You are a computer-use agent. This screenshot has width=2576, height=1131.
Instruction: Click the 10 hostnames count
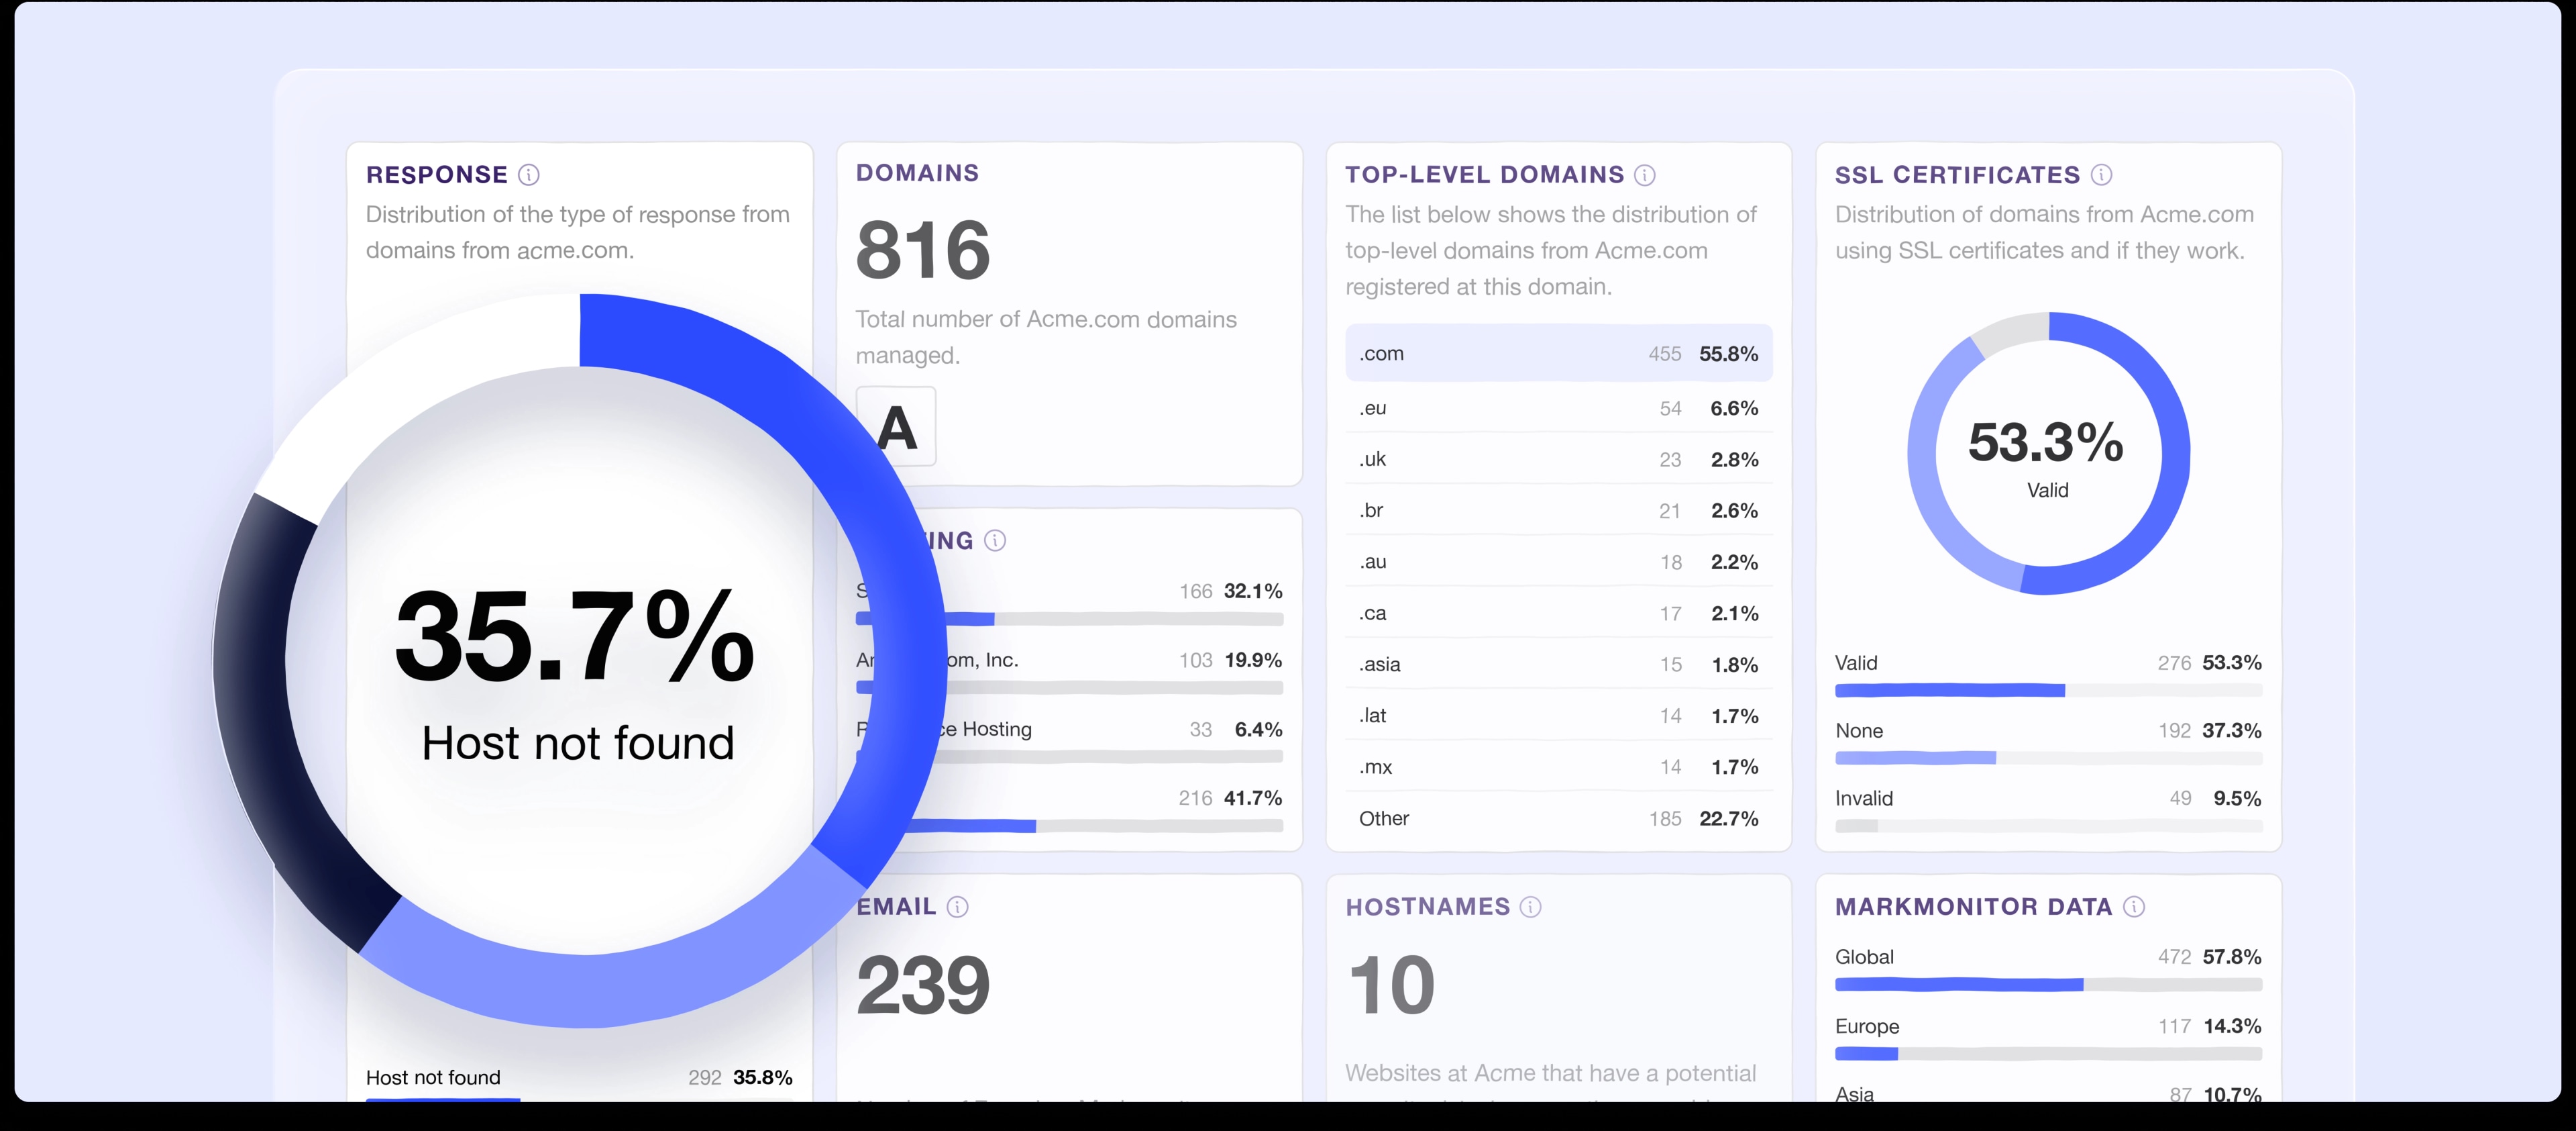(1391, 986)
